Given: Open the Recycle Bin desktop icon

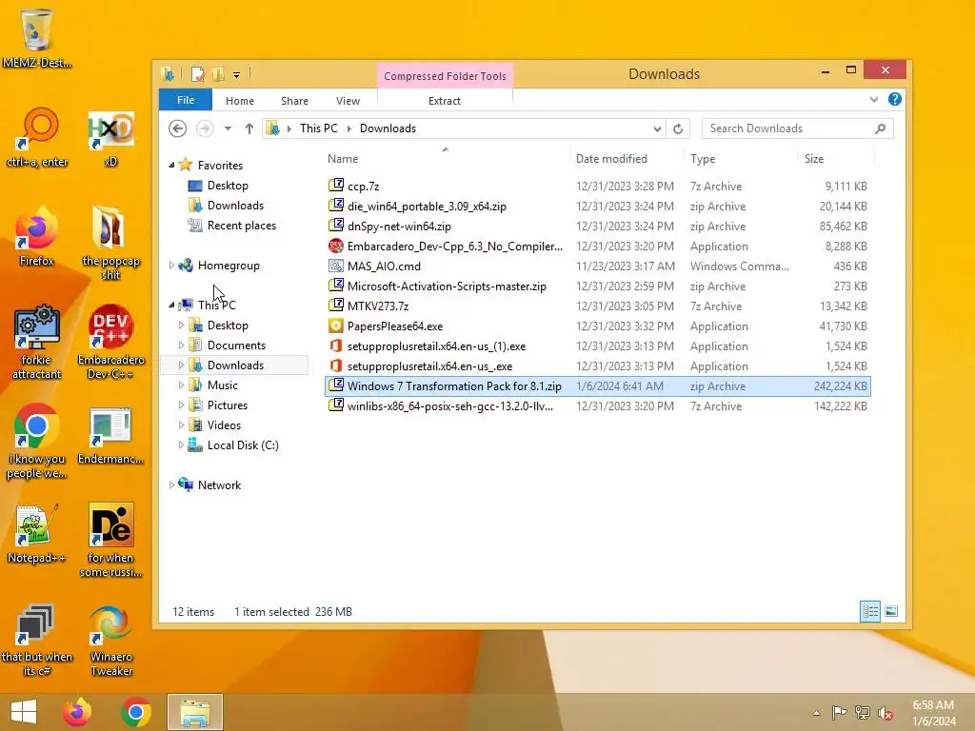Looking at the screenshot, I should [x=37, y=37].
